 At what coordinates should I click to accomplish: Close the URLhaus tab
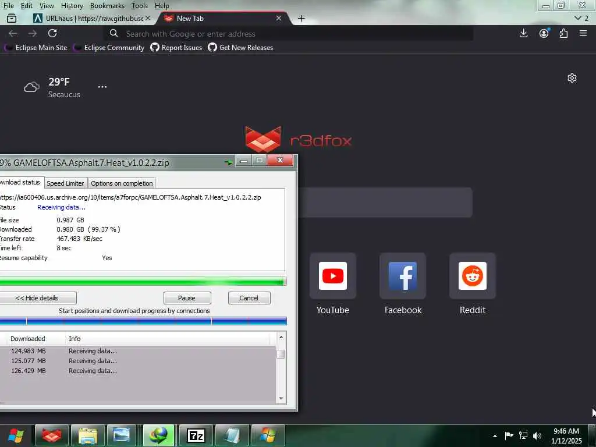tap(148, 18)
